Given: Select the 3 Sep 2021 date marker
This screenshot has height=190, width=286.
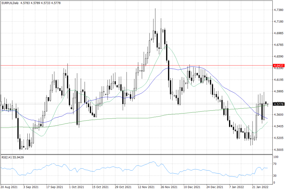Looking at the screenshot, I should pos(31,187).
